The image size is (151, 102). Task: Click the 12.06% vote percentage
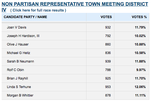(140, 87)
